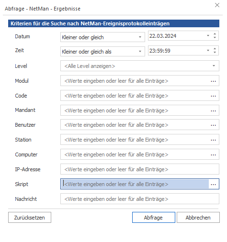Click the Zurücksetzen button

30,218
